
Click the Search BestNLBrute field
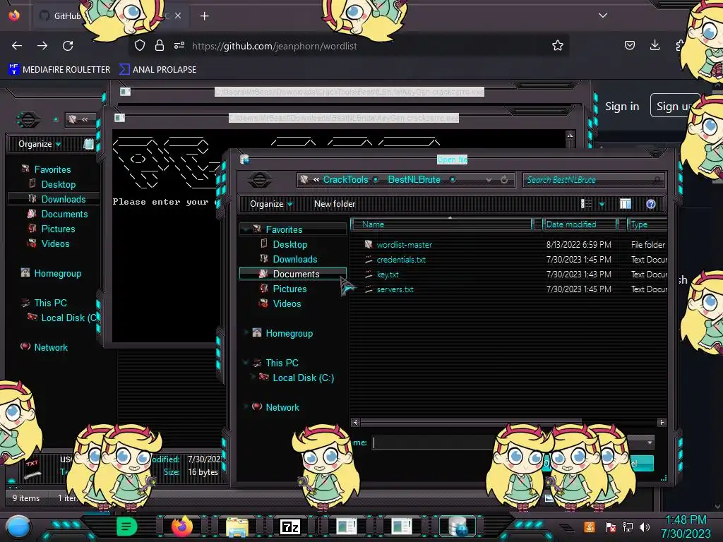point(593,180)
